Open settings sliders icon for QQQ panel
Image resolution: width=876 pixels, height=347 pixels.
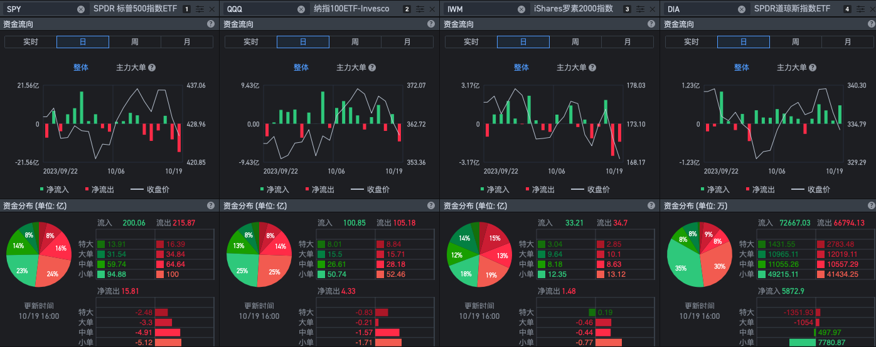tap(420, 9)
